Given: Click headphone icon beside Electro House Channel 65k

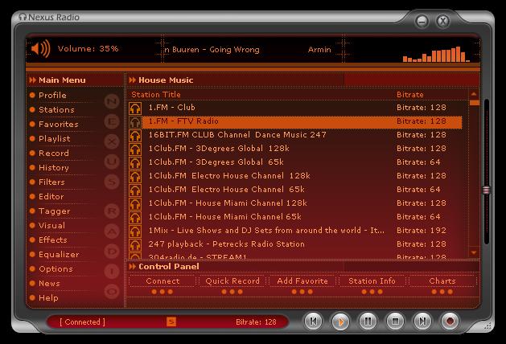Looking at the screenshot, I should pos(135,190).
